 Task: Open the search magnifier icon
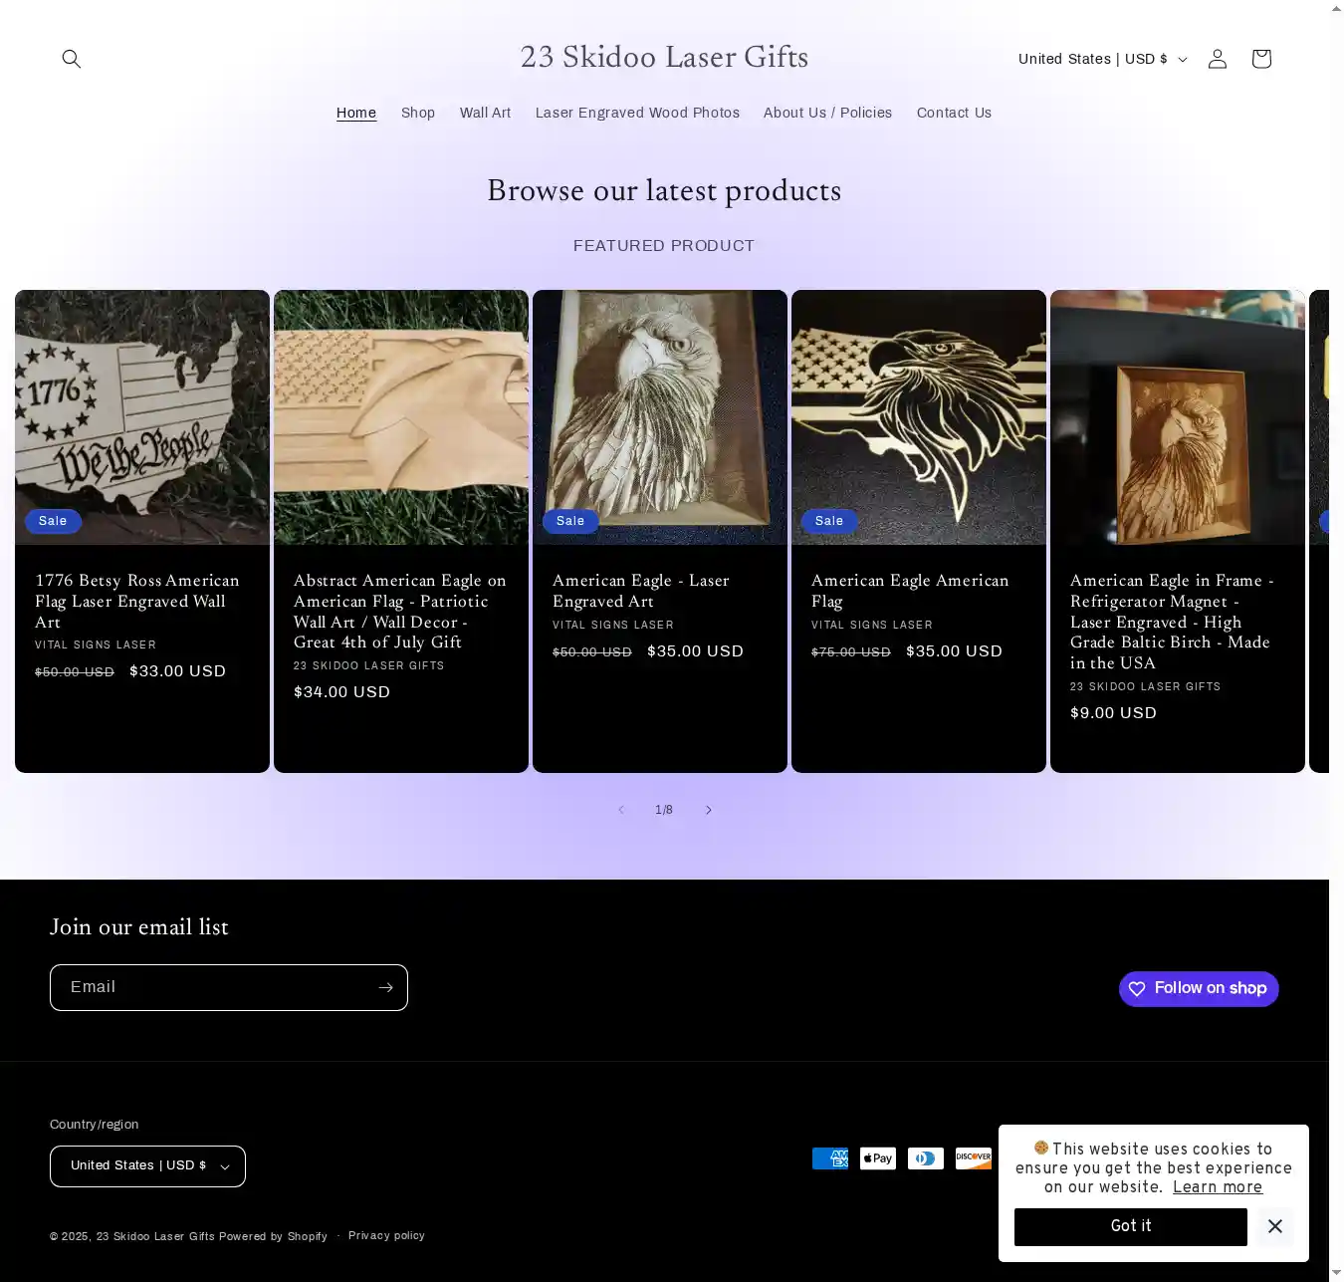click(72, 59)
